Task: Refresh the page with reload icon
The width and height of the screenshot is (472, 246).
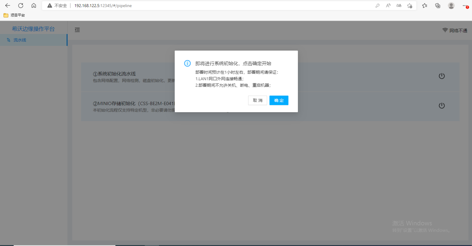Action: pyautogui.click(x=21, y=6)
